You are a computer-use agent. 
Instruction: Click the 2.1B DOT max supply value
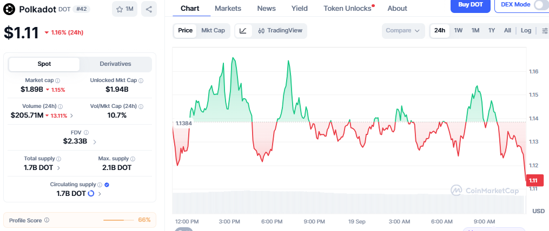(x=117, y=168)
